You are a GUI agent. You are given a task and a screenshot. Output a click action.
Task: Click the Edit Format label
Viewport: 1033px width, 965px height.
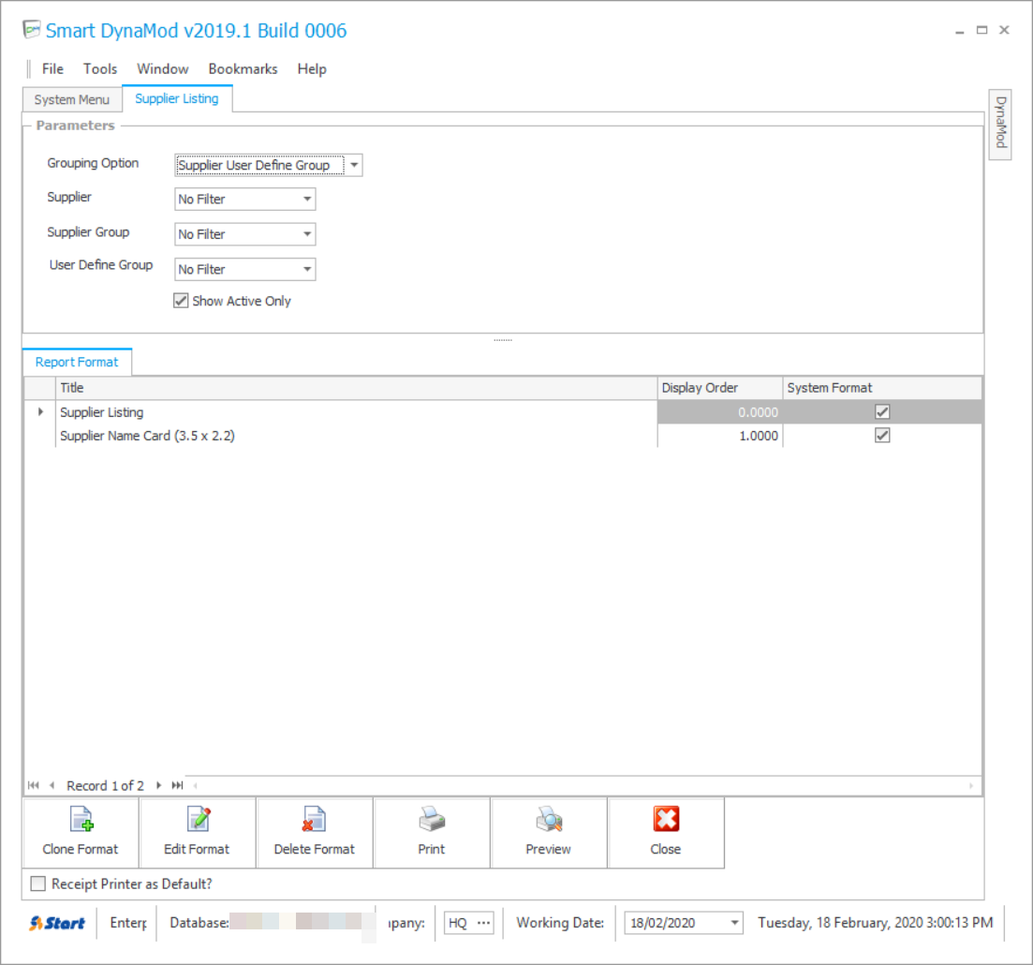coord(197,849)
